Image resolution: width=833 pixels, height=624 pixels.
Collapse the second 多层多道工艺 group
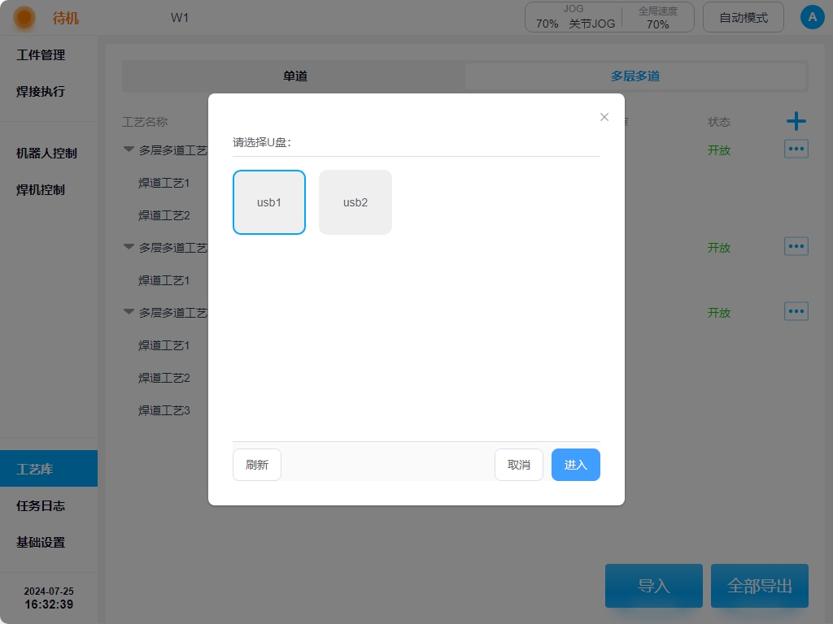tap(129, 247)
